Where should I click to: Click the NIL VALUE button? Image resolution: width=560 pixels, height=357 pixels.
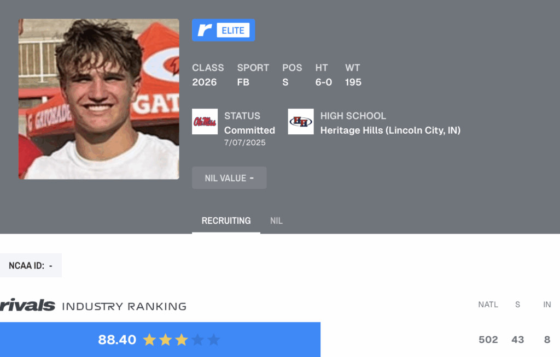pyautogui.click(x=229, y=178)
